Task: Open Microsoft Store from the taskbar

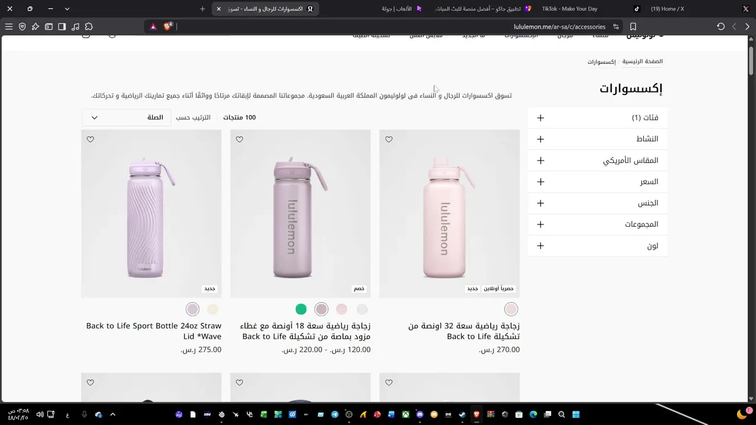Action: 519,414
